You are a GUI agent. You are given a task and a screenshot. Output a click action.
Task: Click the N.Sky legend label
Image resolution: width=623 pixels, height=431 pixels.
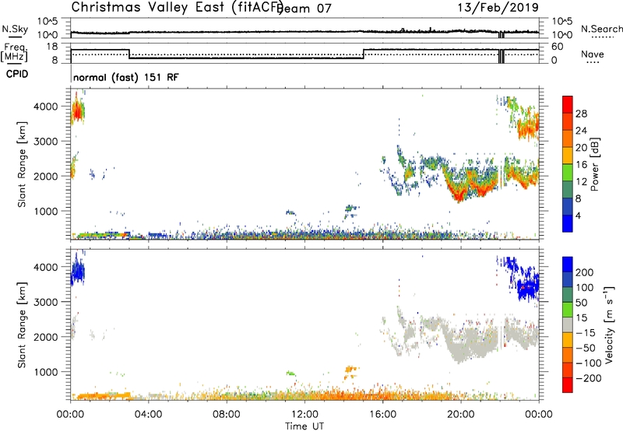point(15,29)
